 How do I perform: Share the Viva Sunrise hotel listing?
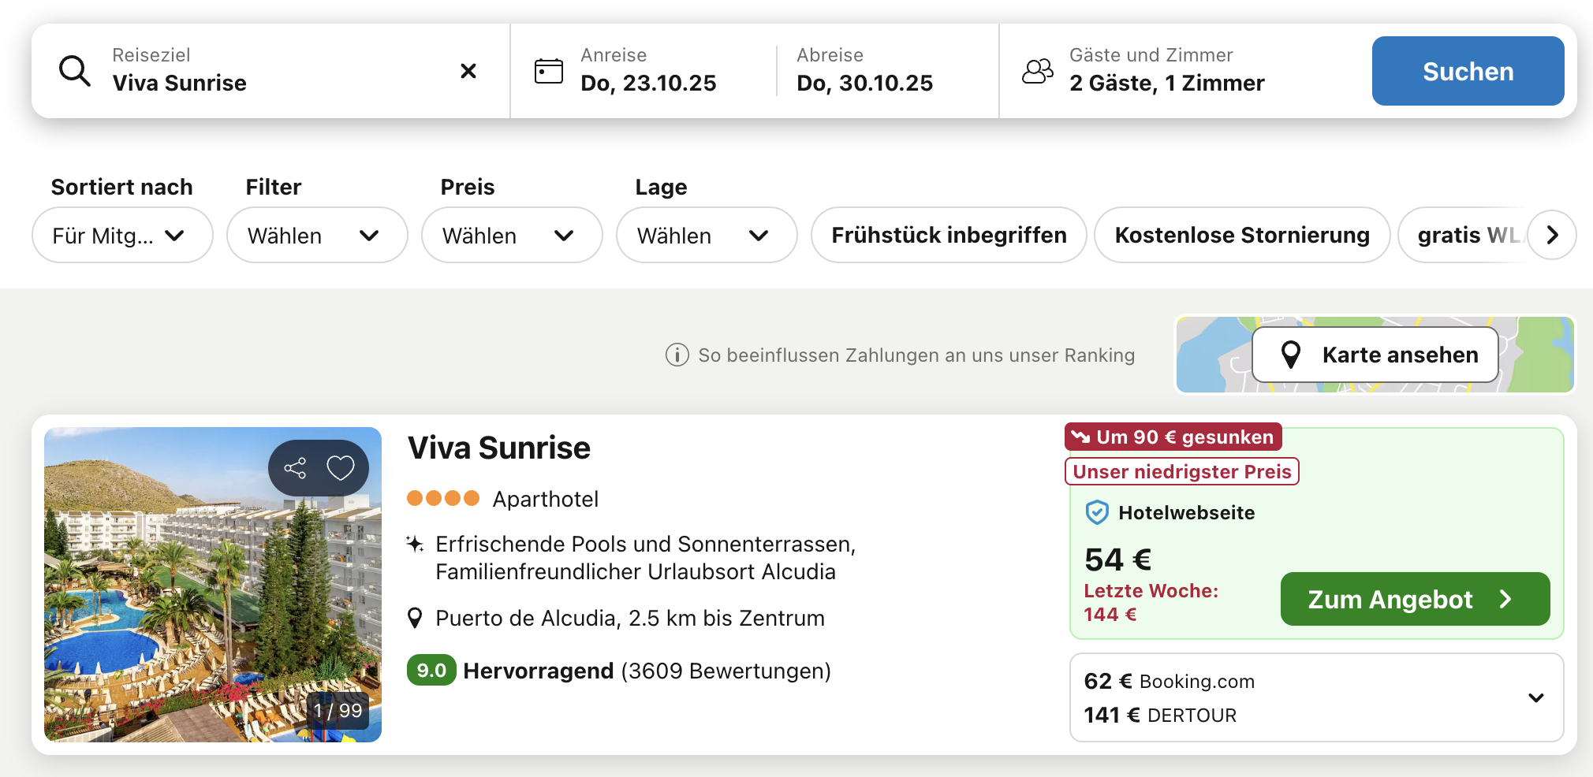pos(295,468)
